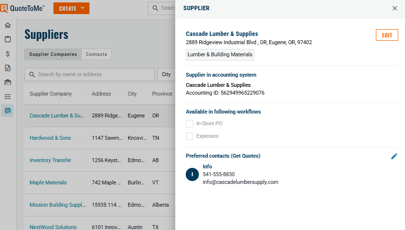Click address cell 1147 Sawm...
The height and width of the screenshot is (230, 405).
107,138
